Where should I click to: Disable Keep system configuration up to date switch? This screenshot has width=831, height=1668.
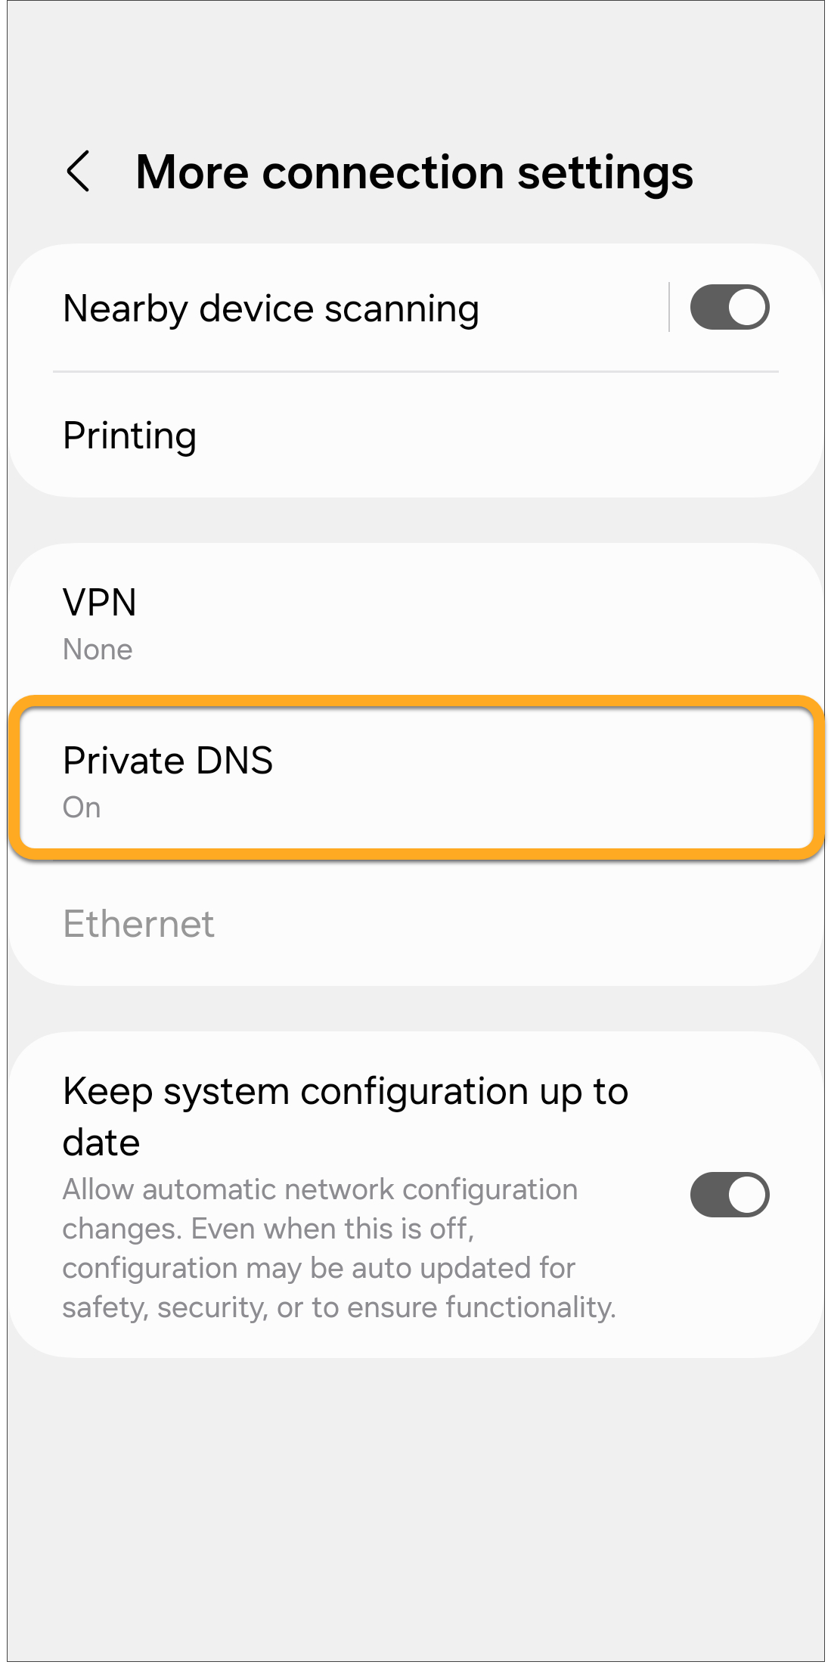(729, 1195)
